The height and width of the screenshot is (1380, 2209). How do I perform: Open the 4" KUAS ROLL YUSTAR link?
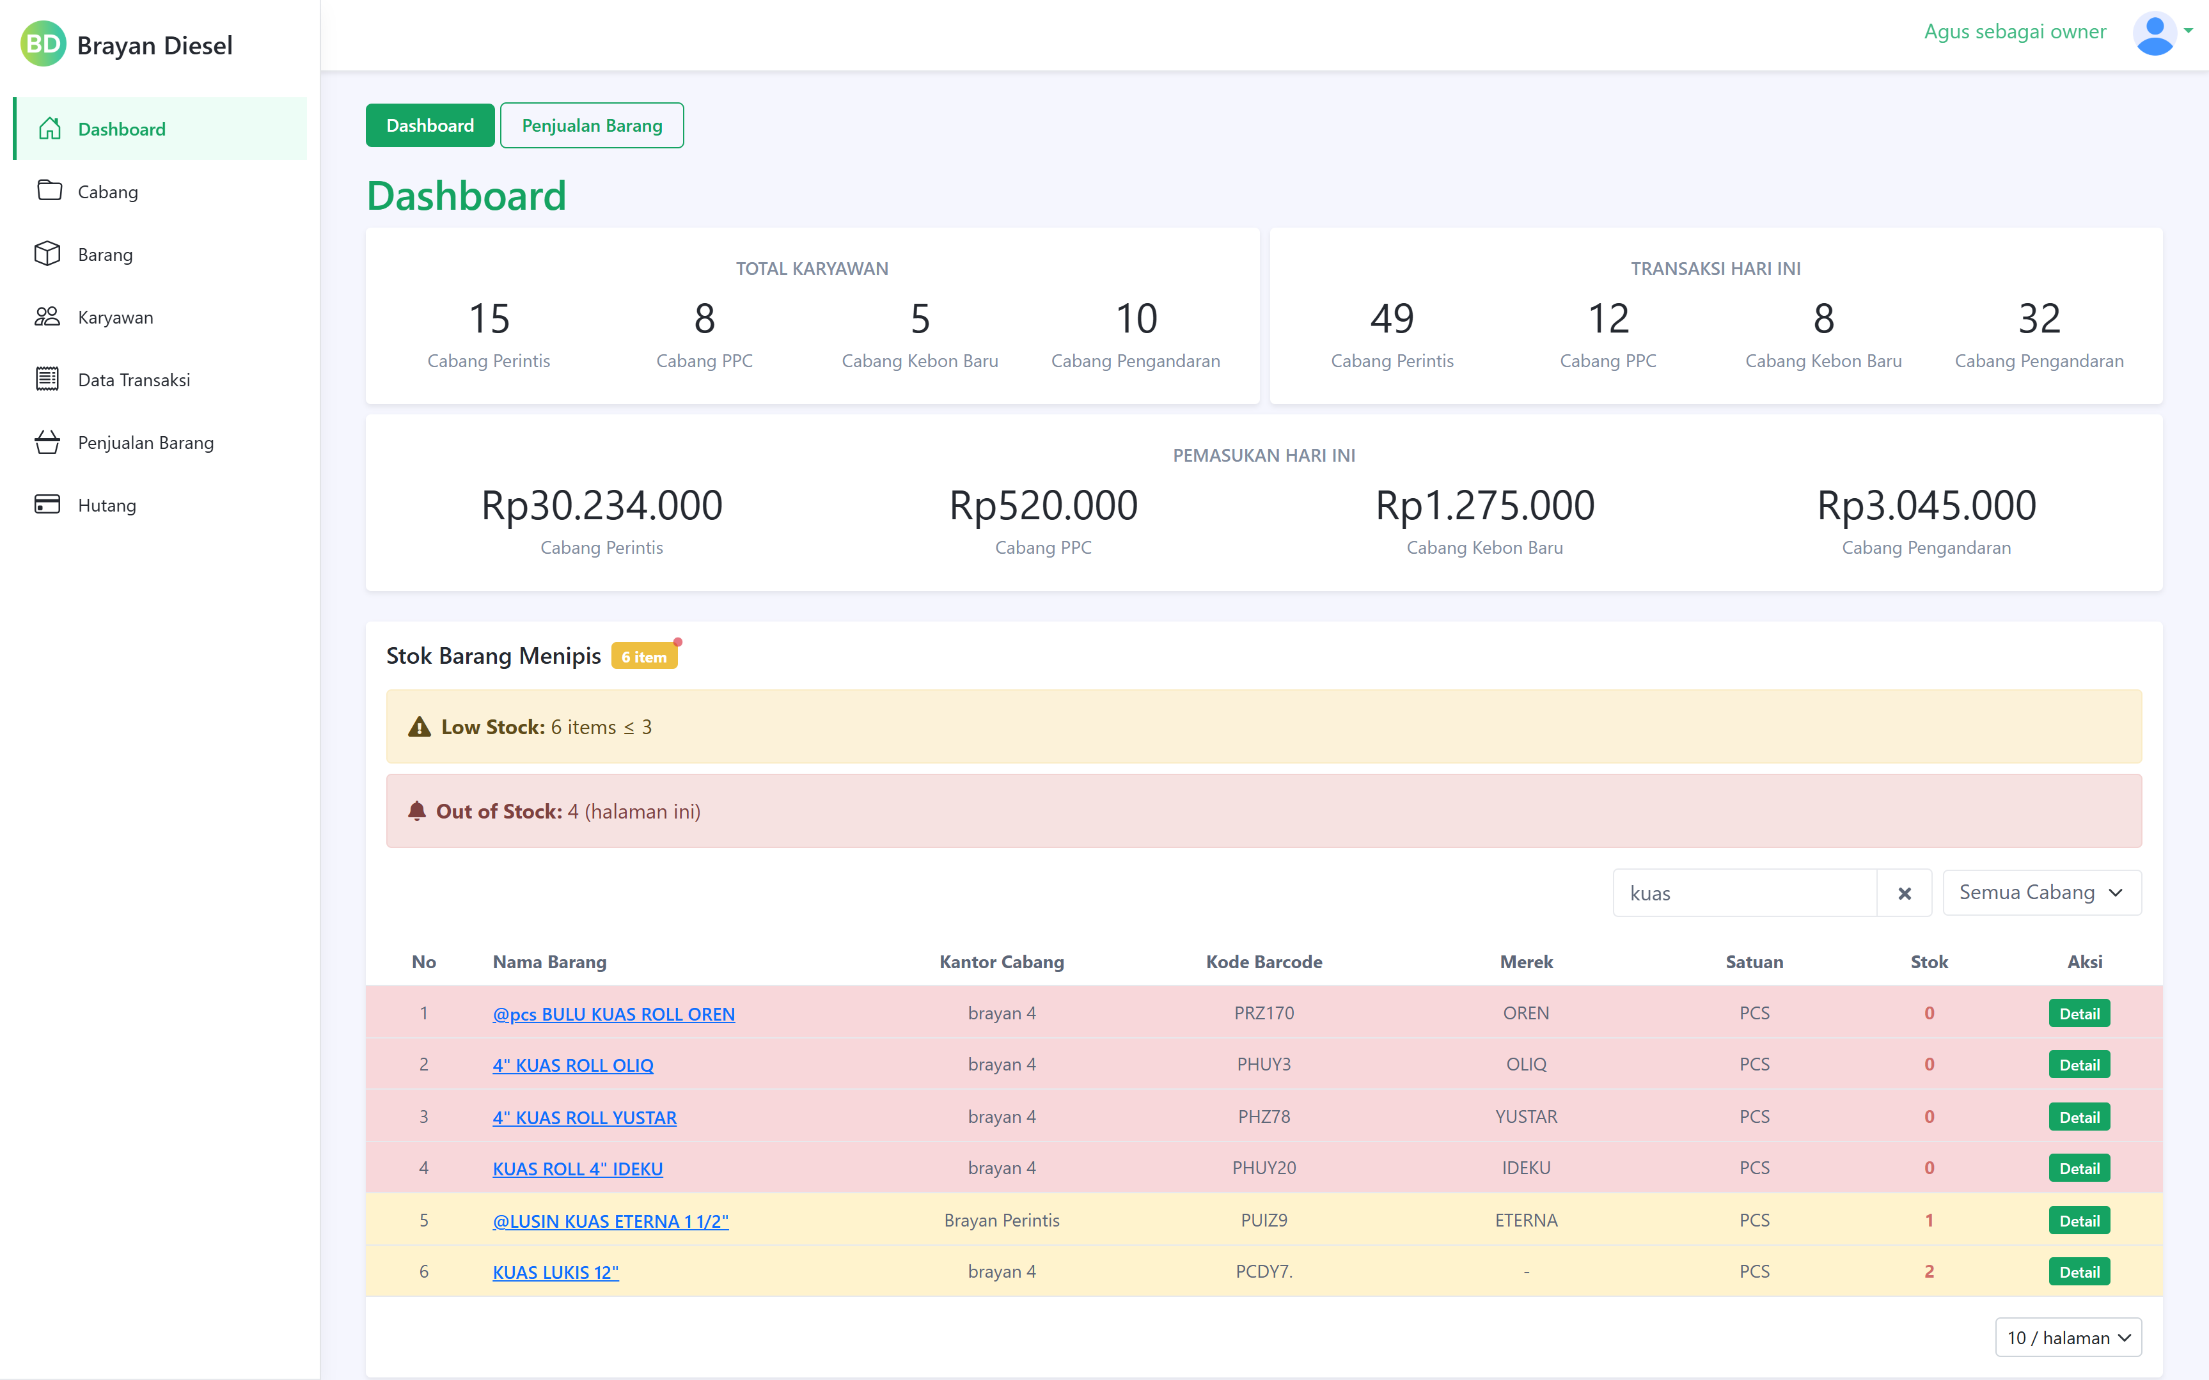[x=584, y=1117]
